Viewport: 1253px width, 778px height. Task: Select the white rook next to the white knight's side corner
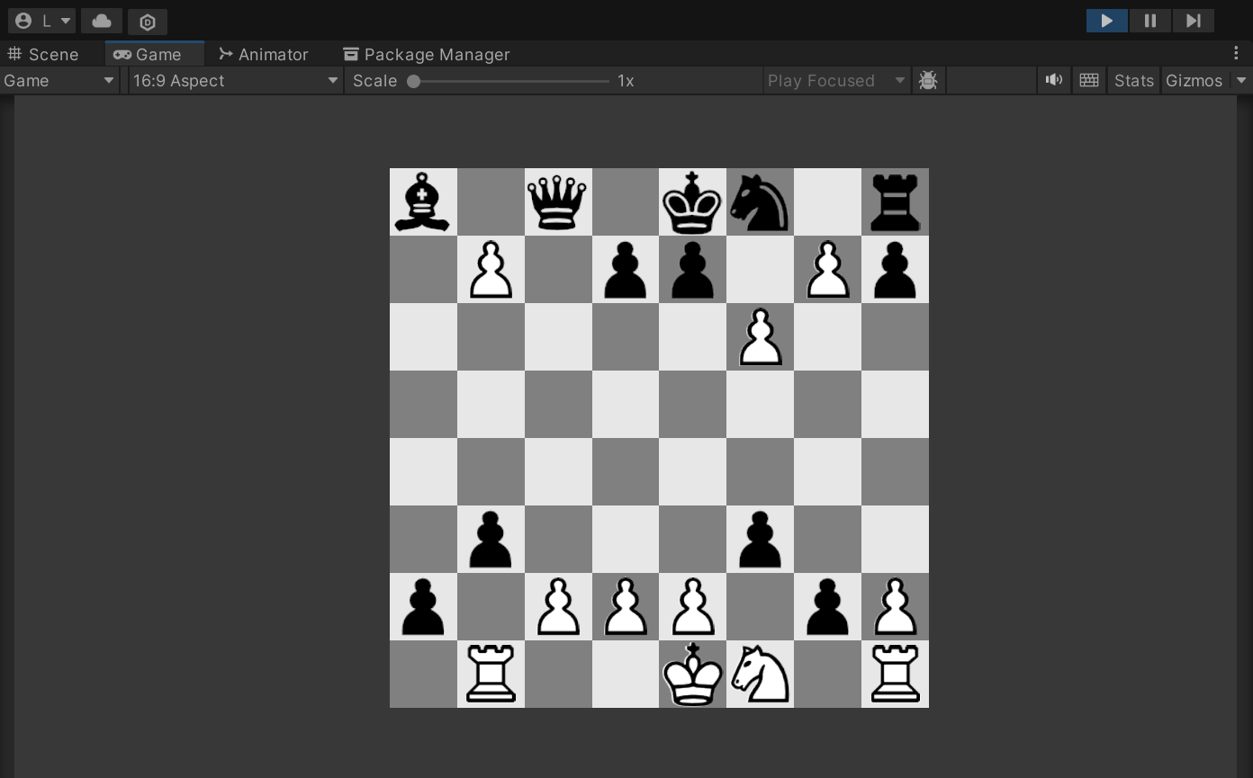[895, 675]
